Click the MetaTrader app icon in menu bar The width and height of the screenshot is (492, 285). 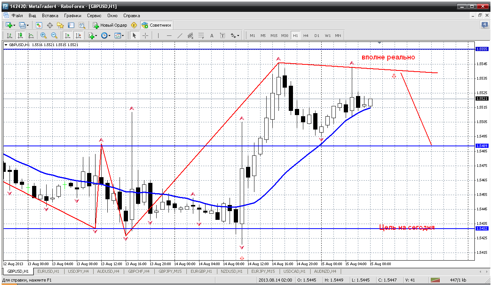6,16
